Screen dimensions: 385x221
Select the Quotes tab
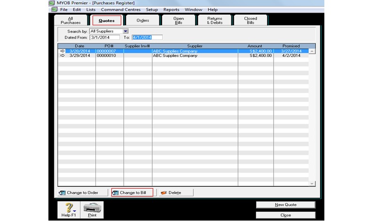tap(107, 20)
